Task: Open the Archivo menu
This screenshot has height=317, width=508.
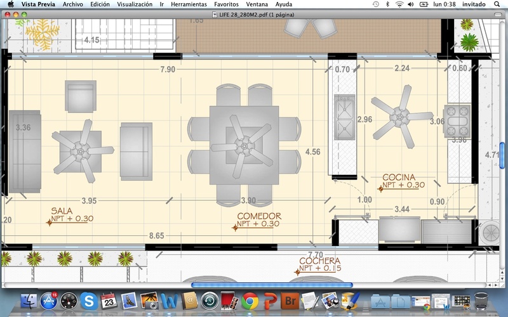Action: [73, 4]
